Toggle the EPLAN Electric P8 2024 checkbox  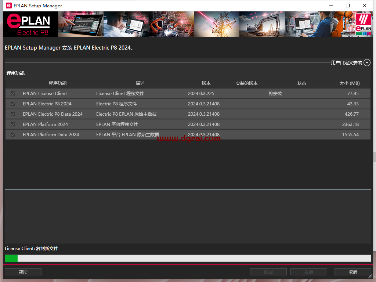13,104
